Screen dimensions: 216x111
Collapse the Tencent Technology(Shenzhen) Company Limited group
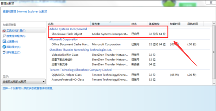80,70
